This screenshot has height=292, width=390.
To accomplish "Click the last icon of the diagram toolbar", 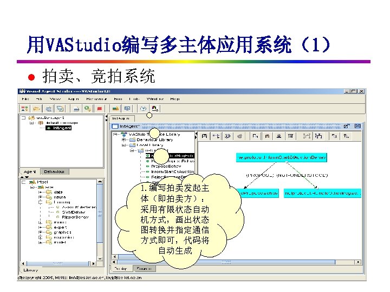I will (346, 136).
